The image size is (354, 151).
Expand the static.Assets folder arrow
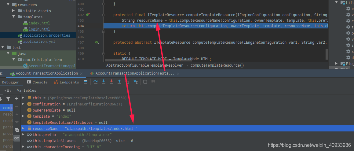click(13, 11)
